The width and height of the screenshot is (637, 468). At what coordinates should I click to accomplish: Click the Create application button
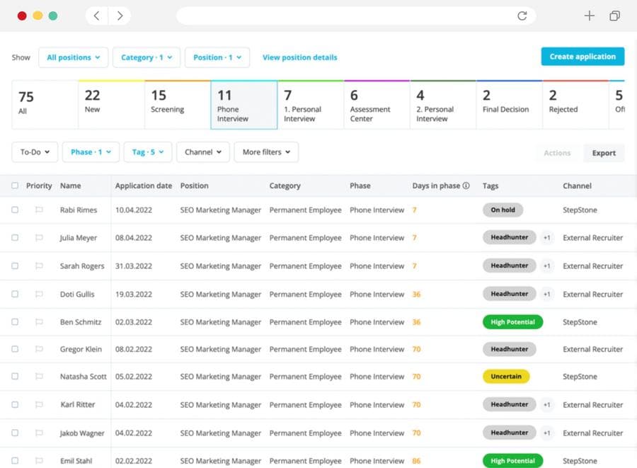[x=583, y=57]
